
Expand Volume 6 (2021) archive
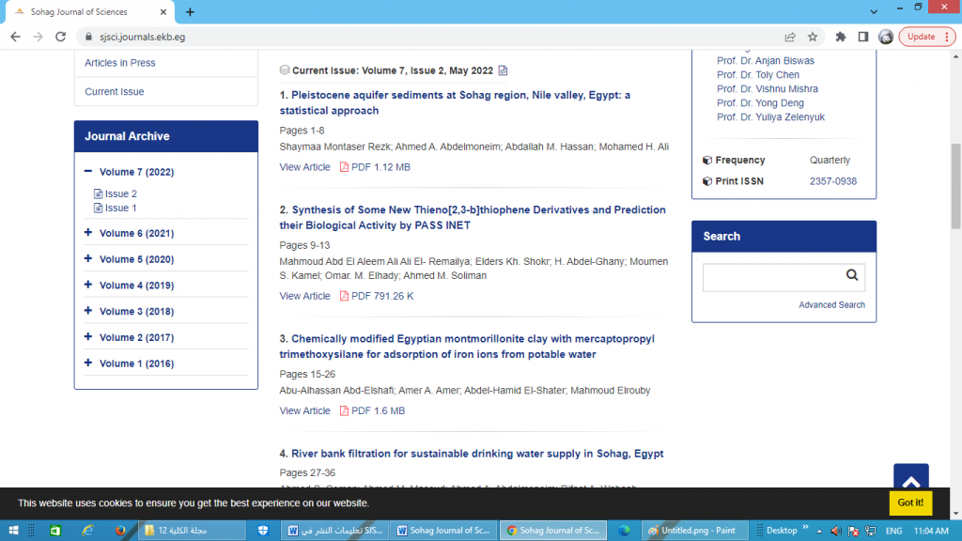click(x=88, y=233)
